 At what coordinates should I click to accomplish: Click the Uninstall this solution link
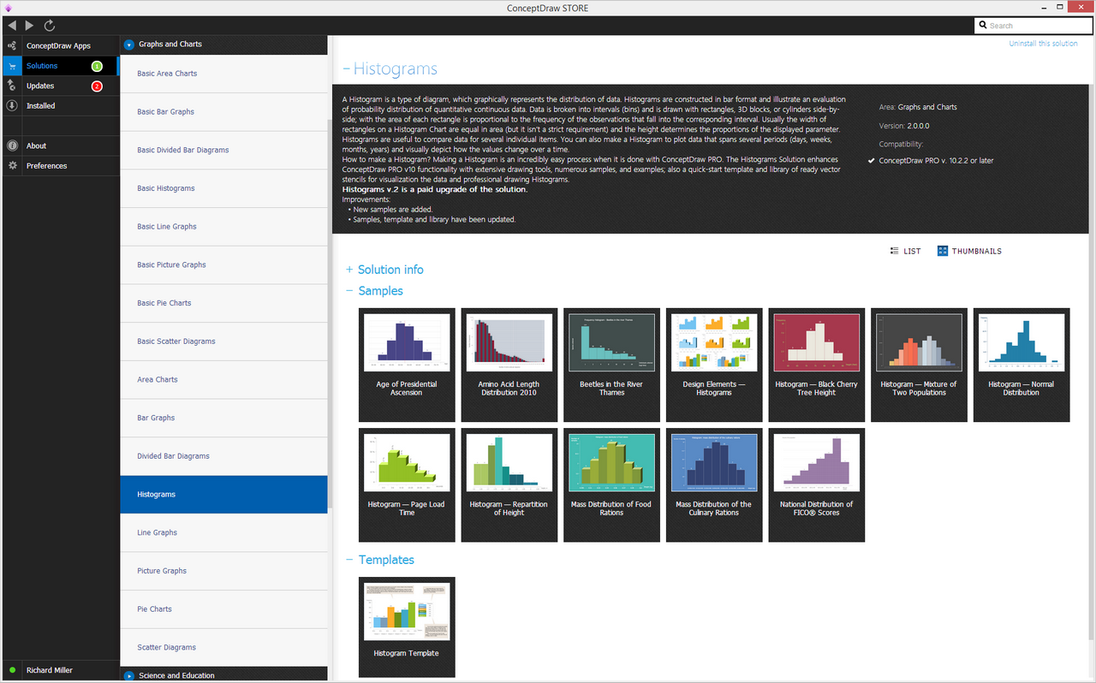tap(1043, 44)
